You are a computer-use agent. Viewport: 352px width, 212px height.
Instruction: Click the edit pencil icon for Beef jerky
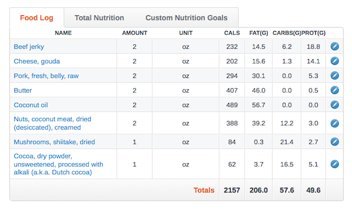coord(334,46)
